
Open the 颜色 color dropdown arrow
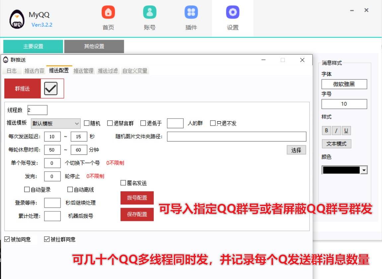click(364, 170)
